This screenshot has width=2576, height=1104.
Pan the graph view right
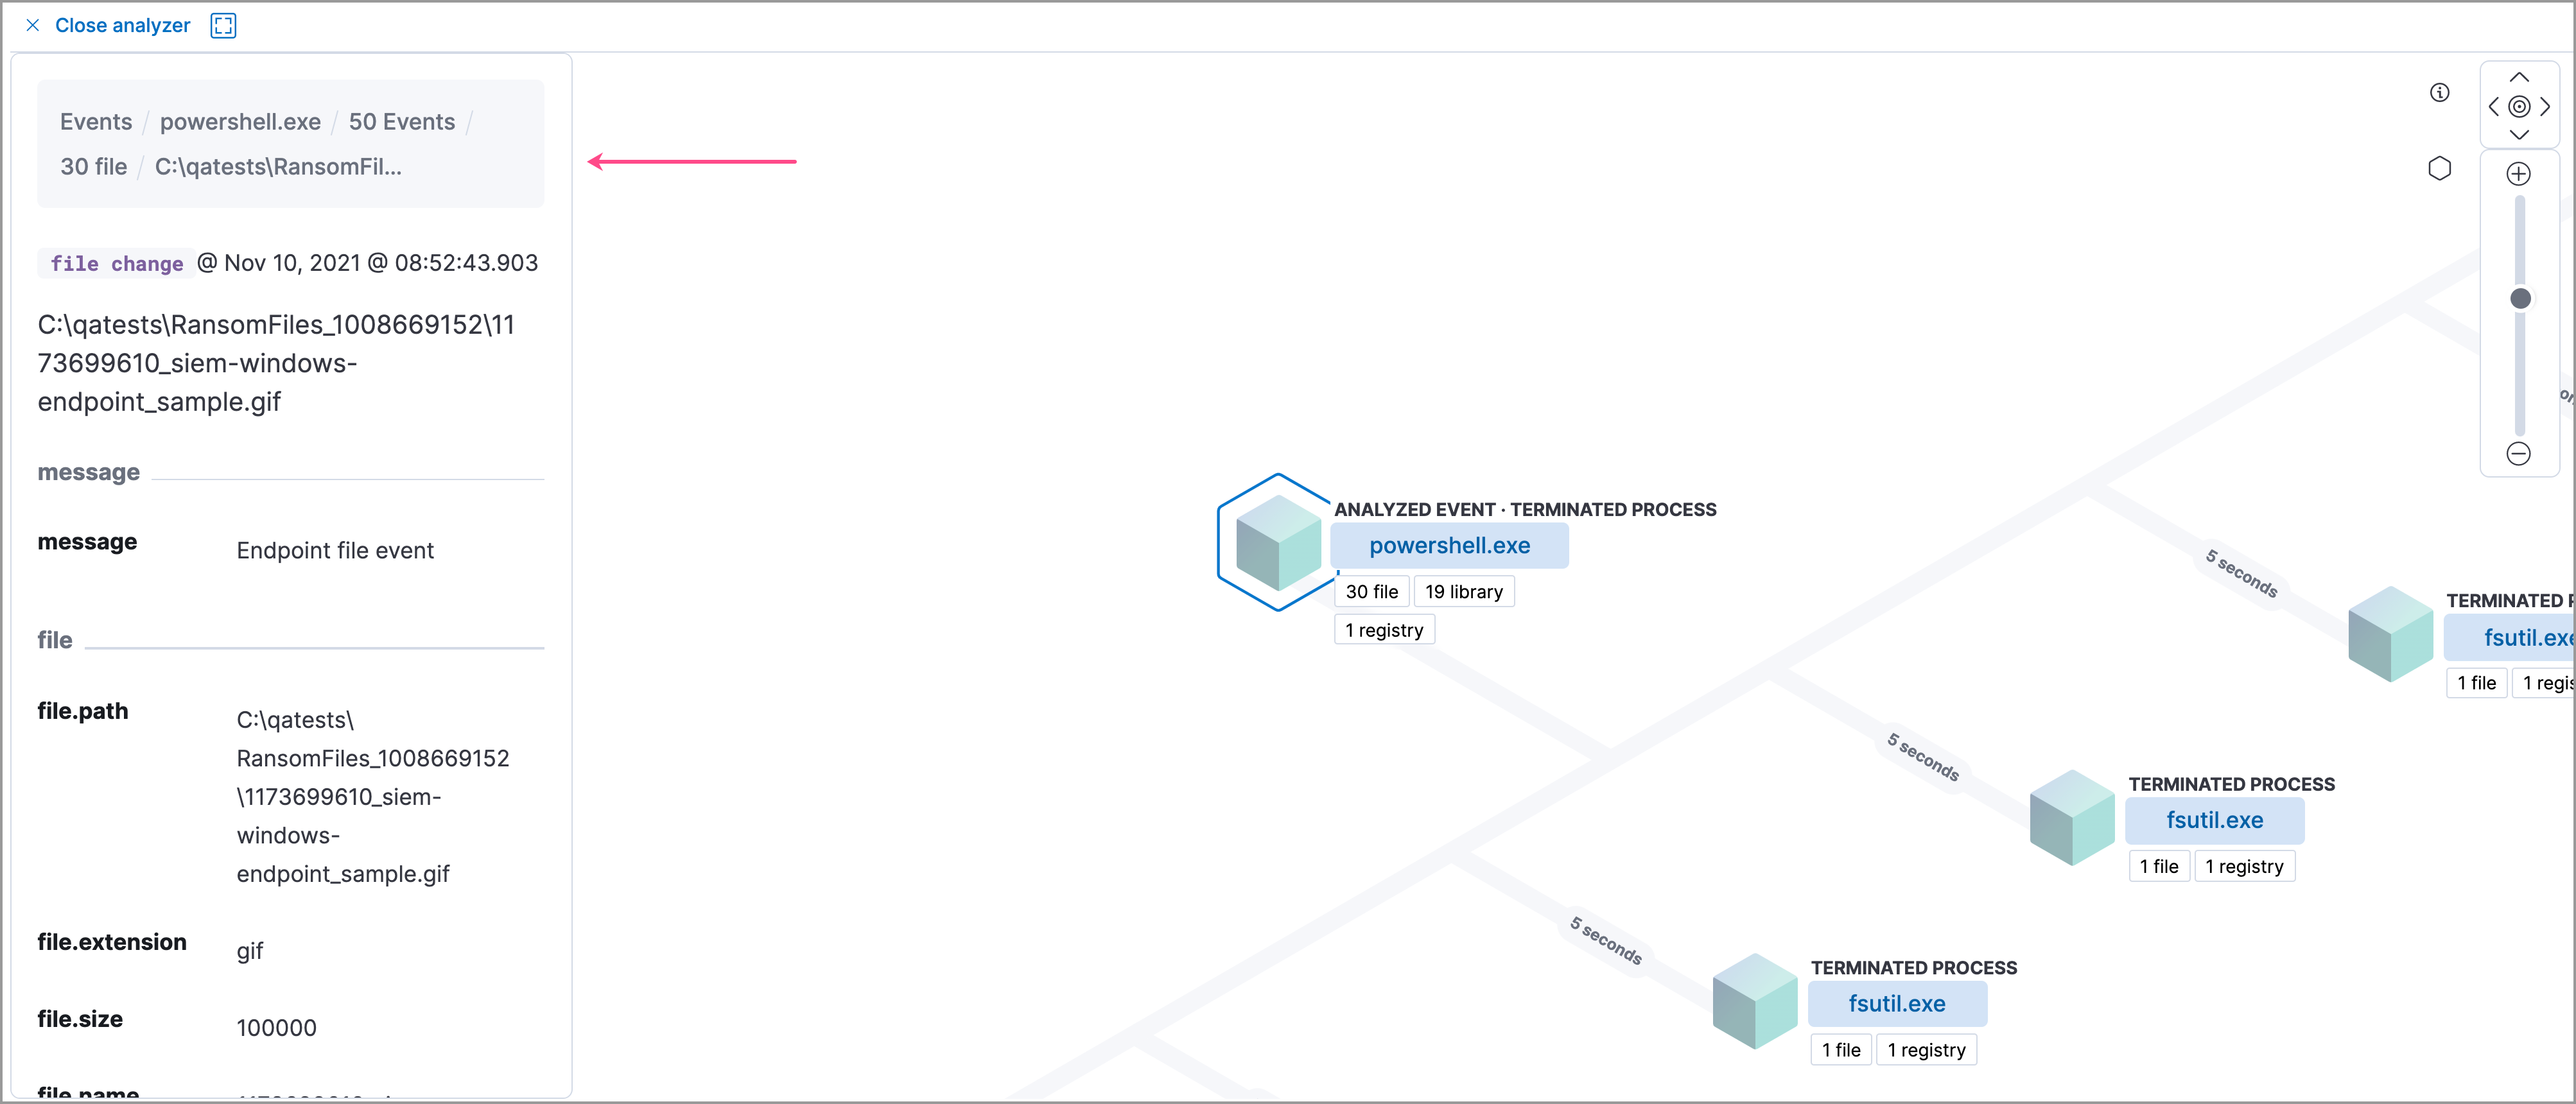[x=2546, y=107]
